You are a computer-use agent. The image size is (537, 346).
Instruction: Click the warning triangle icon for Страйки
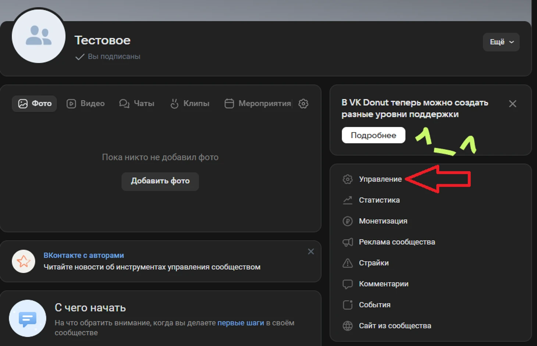[348, 263]
